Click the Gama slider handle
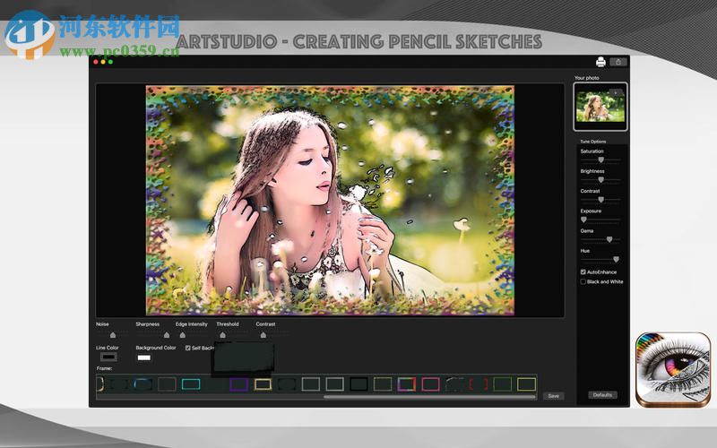The image size is (717, 448). coord(609,239)
